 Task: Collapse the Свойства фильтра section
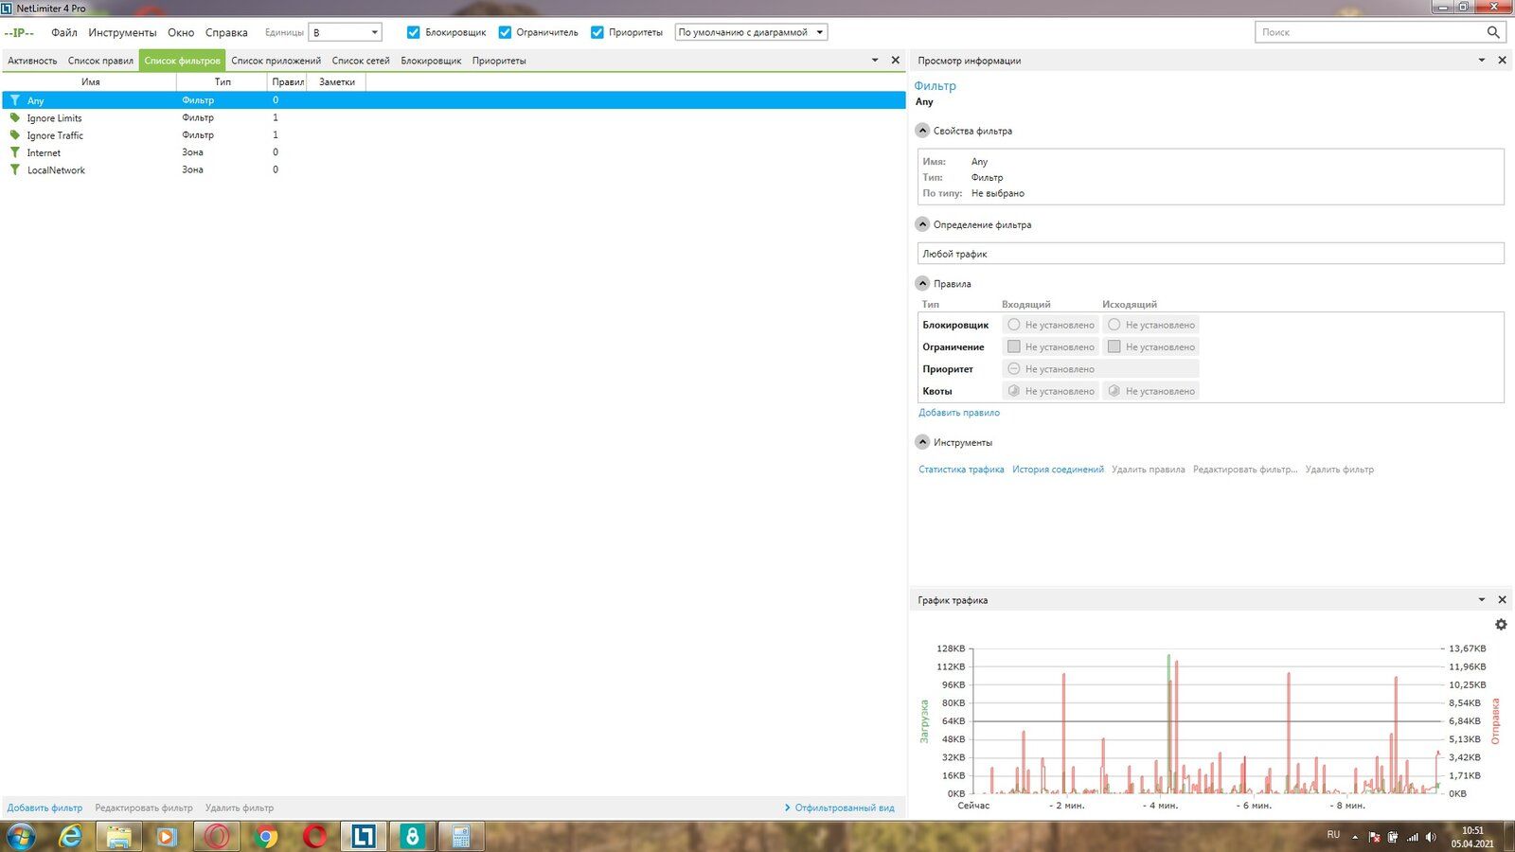point(922,131)
